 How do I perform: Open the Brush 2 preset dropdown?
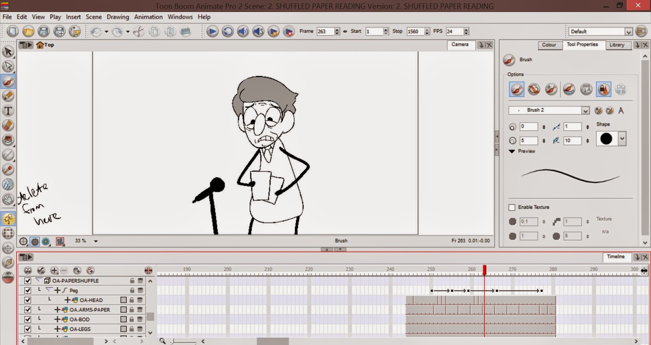(x=585, y=110)
